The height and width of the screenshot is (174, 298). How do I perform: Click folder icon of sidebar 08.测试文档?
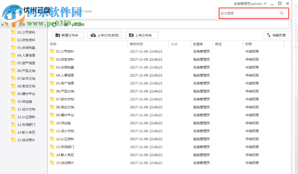point(13,86)
